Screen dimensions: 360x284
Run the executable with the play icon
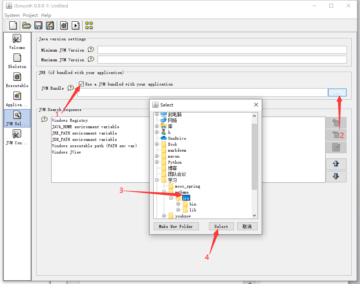(x=76, y=25)
